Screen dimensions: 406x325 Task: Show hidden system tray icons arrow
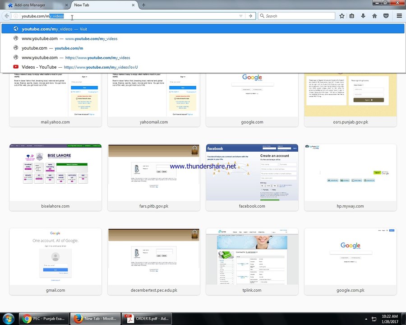click(x=366, y=319)
